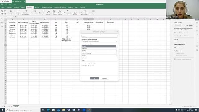
Task: Expand the border style dropdown
Action: 183,26
